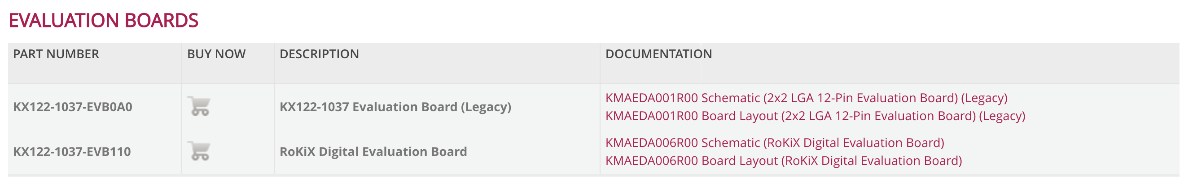This screenshot has height=182, width=1184.
Task: Click the KMAEDA006R00 code in the last Board Layout link
Action: point(651,161)
